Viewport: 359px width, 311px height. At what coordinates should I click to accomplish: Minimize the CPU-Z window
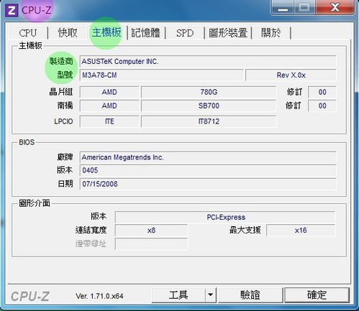(x=283, y=8)
